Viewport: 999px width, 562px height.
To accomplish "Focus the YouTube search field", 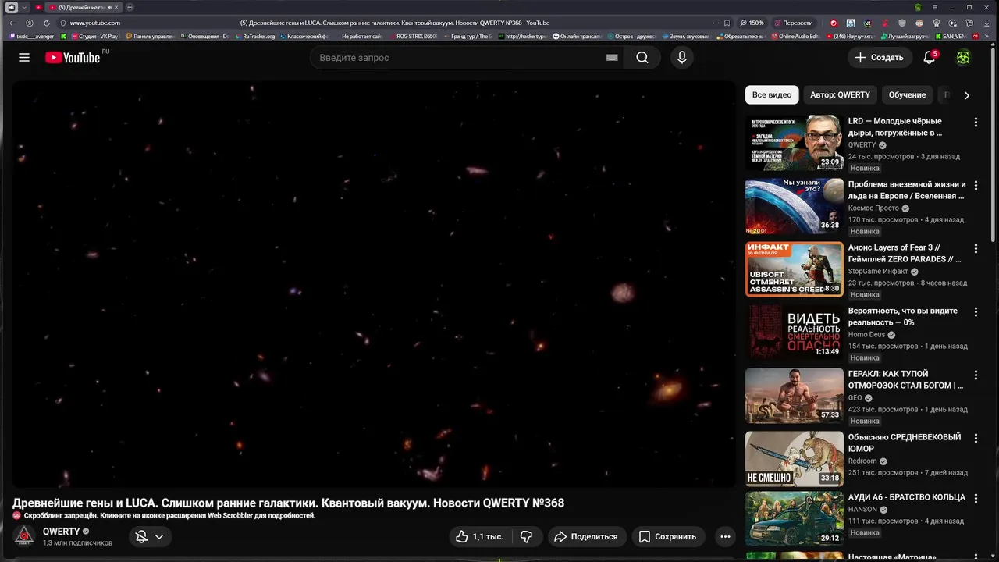I will point(460,58).
